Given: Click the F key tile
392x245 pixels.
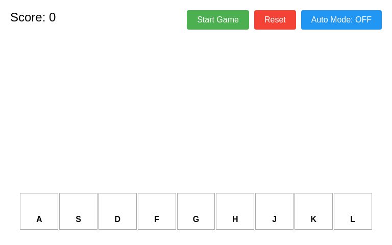Looking at the screenshot, I should point(157,211).
